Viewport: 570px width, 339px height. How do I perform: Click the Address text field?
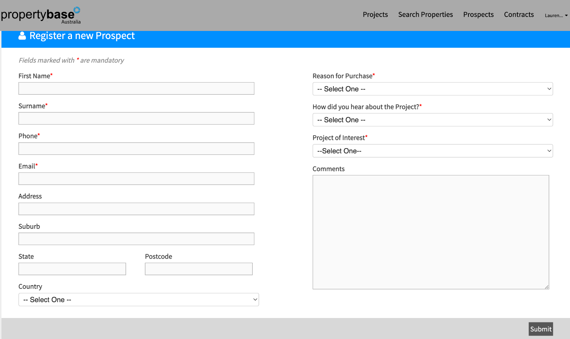click(136, 209)
